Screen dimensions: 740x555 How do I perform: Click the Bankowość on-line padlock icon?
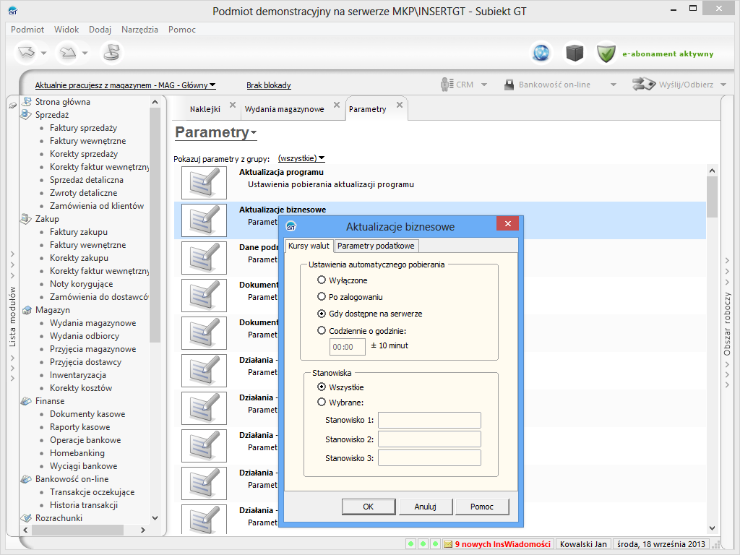(x=509, y=85)
